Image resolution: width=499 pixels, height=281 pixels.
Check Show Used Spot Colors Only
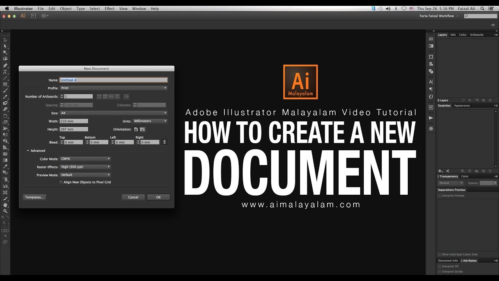(x=439, y=254)
